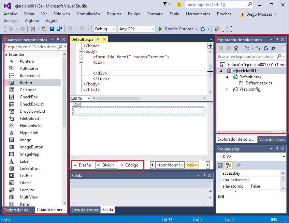Click the property pages wrench icon
Viewport: 289px width, 223px height.
pyautogui.click(x=239, y=165)
